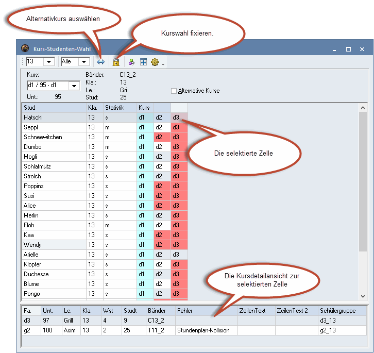Click the 'g2_13' Schülergruppe cell
The width and height of the screenshot is (374, 353).
click(x=342, y=330)
